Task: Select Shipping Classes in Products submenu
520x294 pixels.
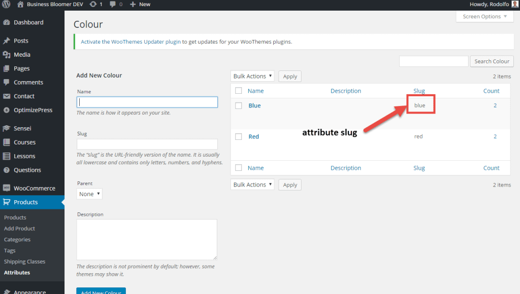Action: (24, 262)
